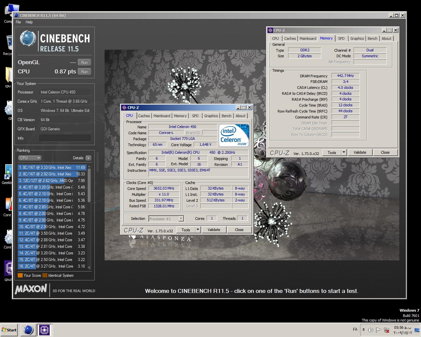Switch to Graphics tab in front CPU-Z
The width and height of the screenshot is (421, 337).
coord(211,116)
